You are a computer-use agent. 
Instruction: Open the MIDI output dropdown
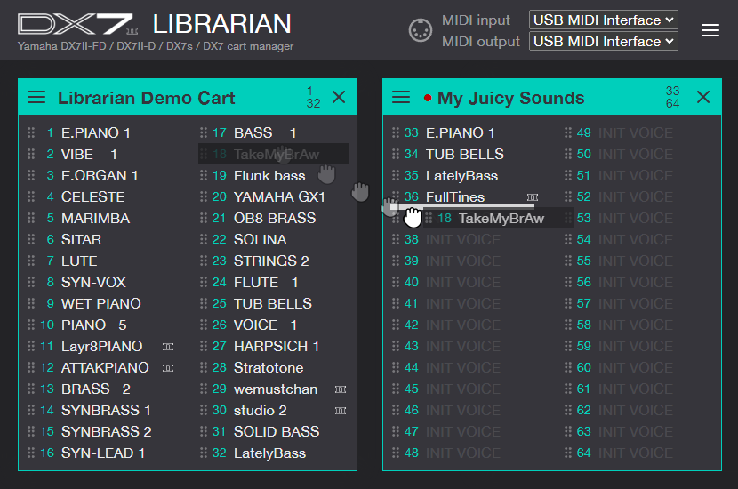(x=604, y=42)
